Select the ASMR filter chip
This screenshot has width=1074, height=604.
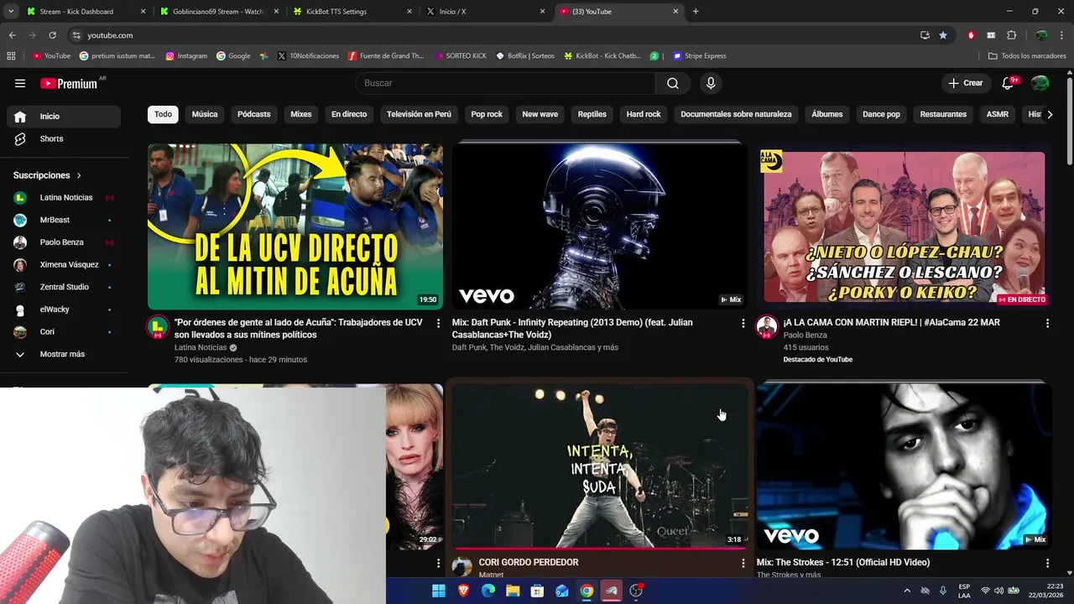click(998, 114)
